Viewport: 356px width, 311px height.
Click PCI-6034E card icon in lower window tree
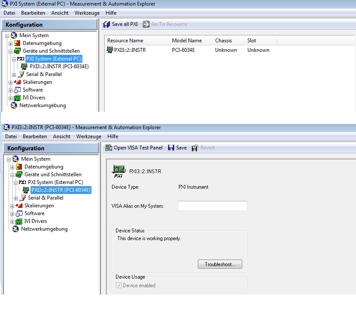(x=26, y=190)
